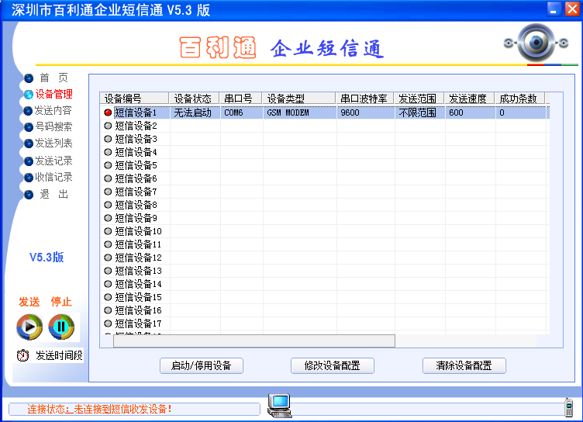Click the alarm clock icon beside 发送时间段
The width and height of the screenshot is (583, 422).
tap(22, 355)
